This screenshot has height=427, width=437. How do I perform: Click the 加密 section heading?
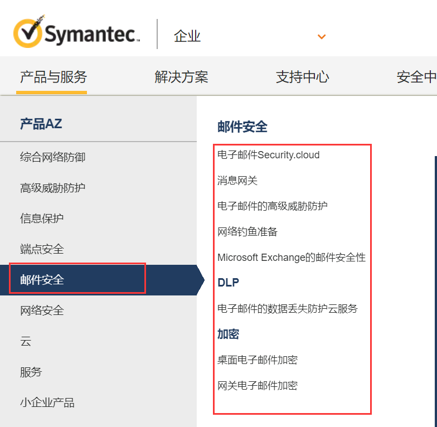click(228, 334)
